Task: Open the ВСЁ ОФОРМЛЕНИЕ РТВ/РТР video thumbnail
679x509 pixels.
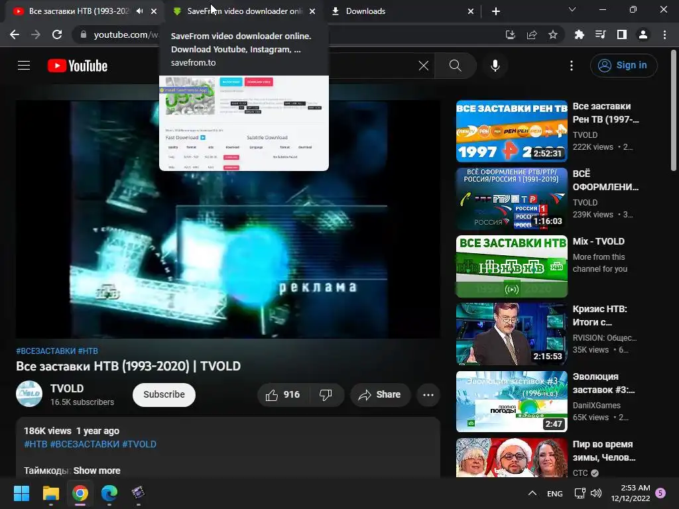Action: pyautogui.click(x=511, y=199)
